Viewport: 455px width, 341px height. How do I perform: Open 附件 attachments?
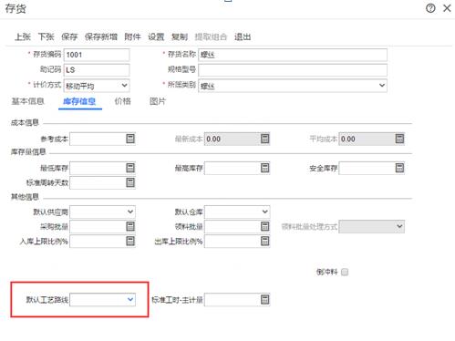pyautogui.click(x=133, y=36)
